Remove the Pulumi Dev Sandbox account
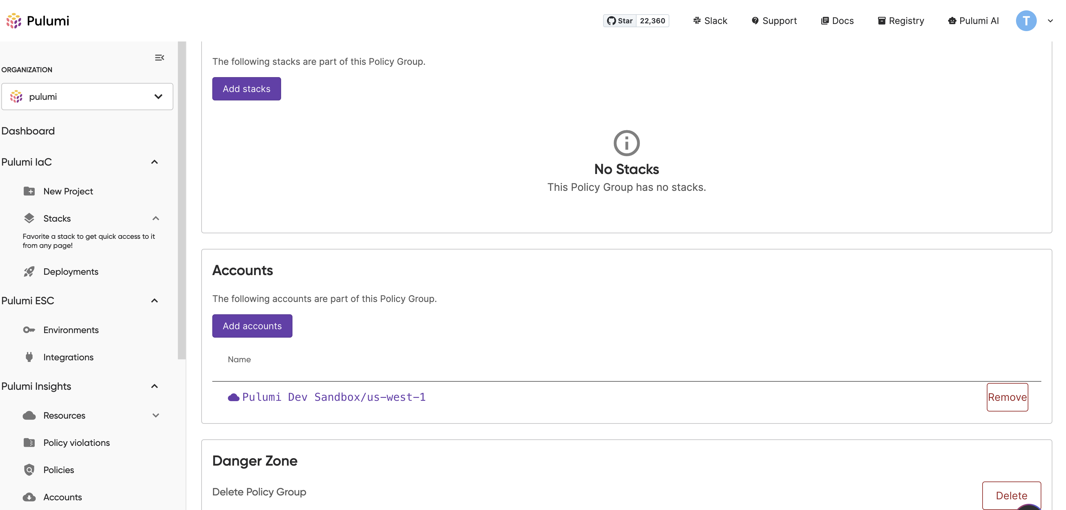 [1007, 397]
